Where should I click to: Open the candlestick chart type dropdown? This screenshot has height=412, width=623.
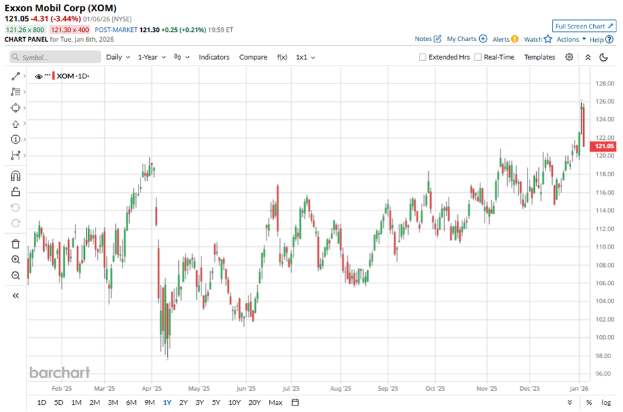point(182,57)
